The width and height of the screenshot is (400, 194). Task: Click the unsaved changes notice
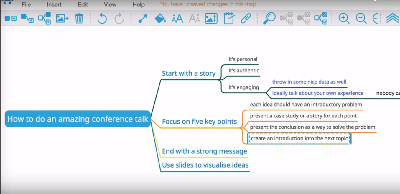[x=208, y=4]
